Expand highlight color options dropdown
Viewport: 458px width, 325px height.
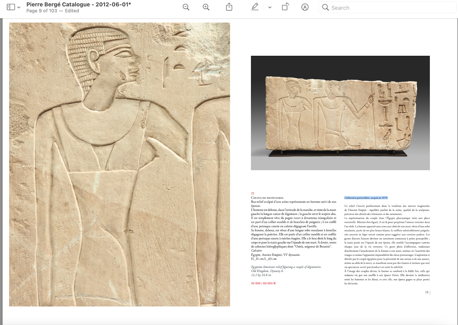click(x=270, y=8)
